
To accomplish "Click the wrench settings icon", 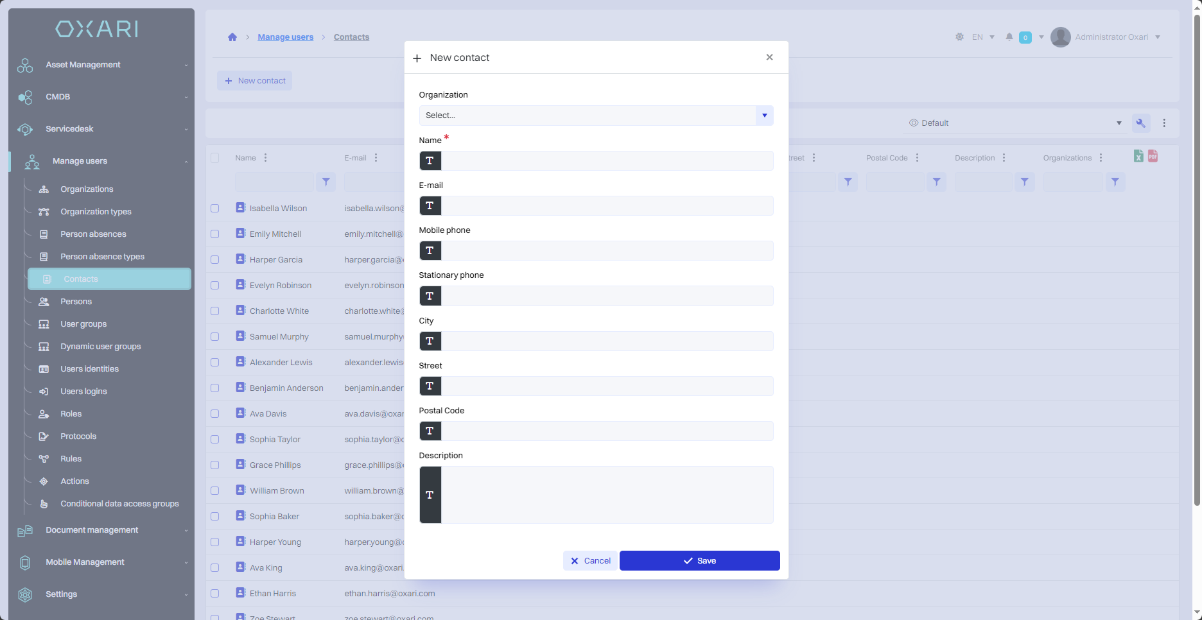I will [1141, 123].
